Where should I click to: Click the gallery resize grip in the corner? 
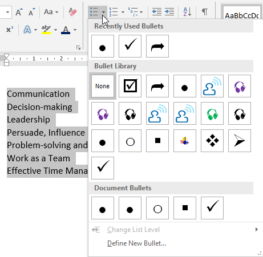click(260, 253)
